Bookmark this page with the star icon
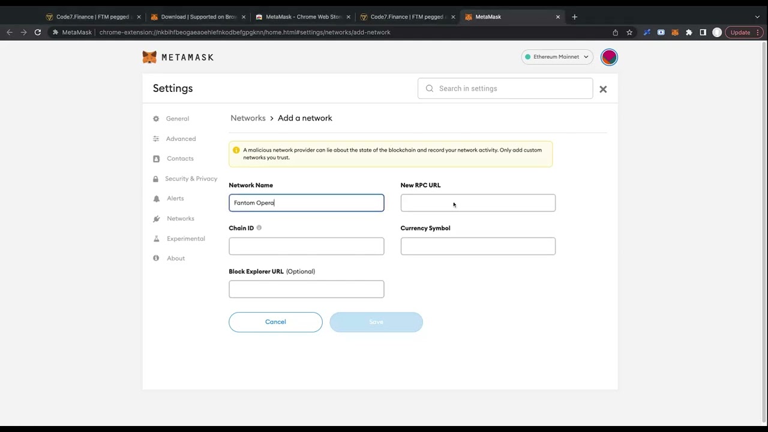 (629, 32)
